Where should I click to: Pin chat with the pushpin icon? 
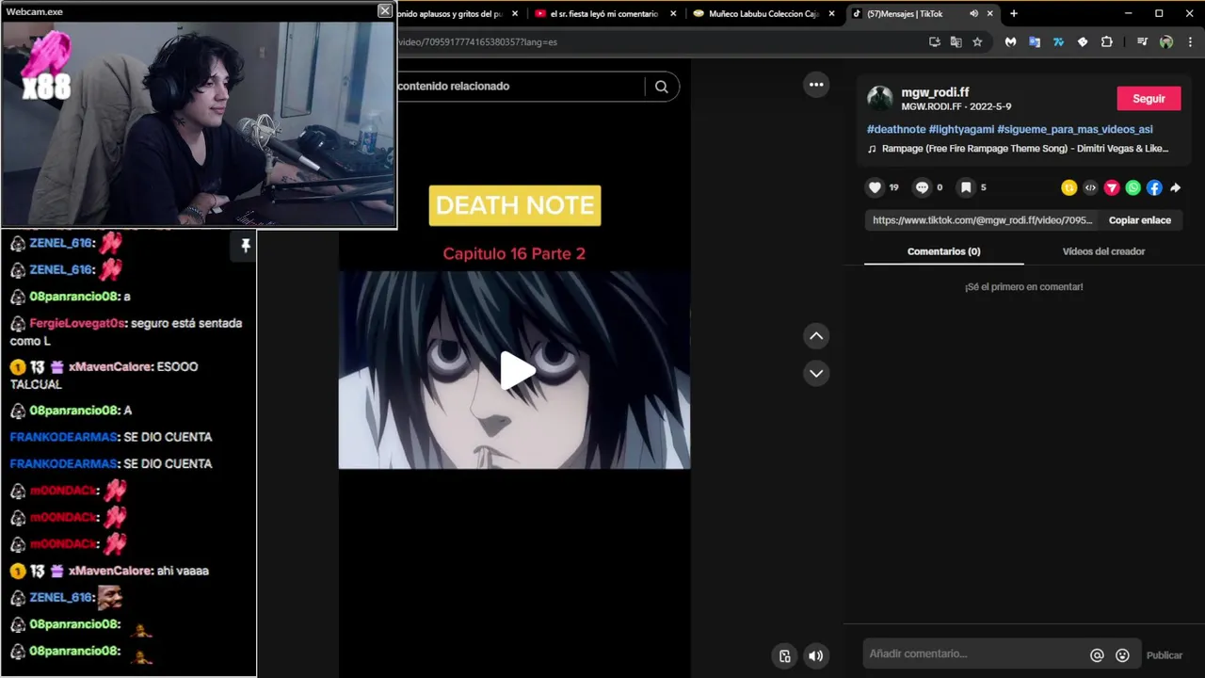click(x=246, y=246)
